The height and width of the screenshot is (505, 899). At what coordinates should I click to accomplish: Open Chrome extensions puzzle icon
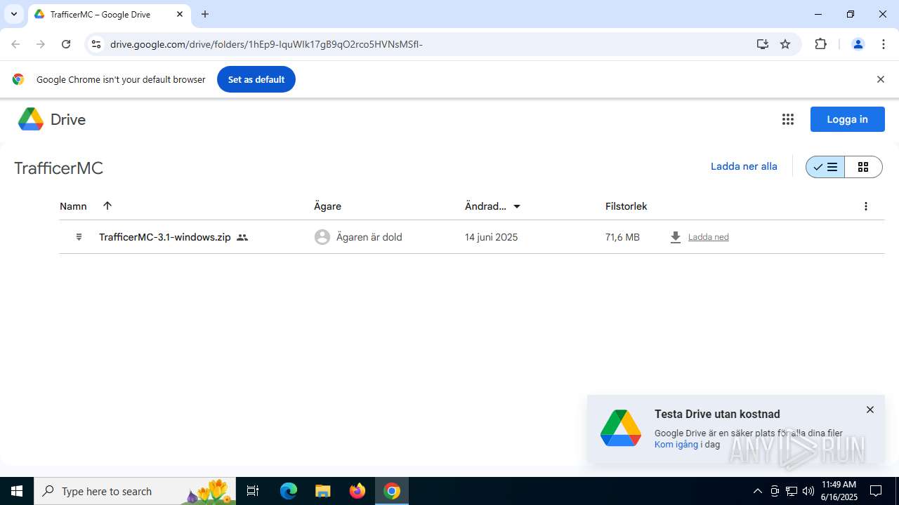coord(820,44)
